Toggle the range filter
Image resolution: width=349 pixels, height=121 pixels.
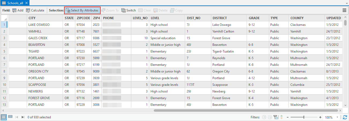tap(270, 117)
